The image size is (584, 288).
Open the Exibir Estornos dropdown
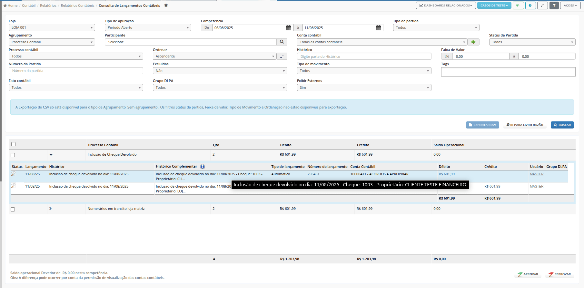(364, 87)
